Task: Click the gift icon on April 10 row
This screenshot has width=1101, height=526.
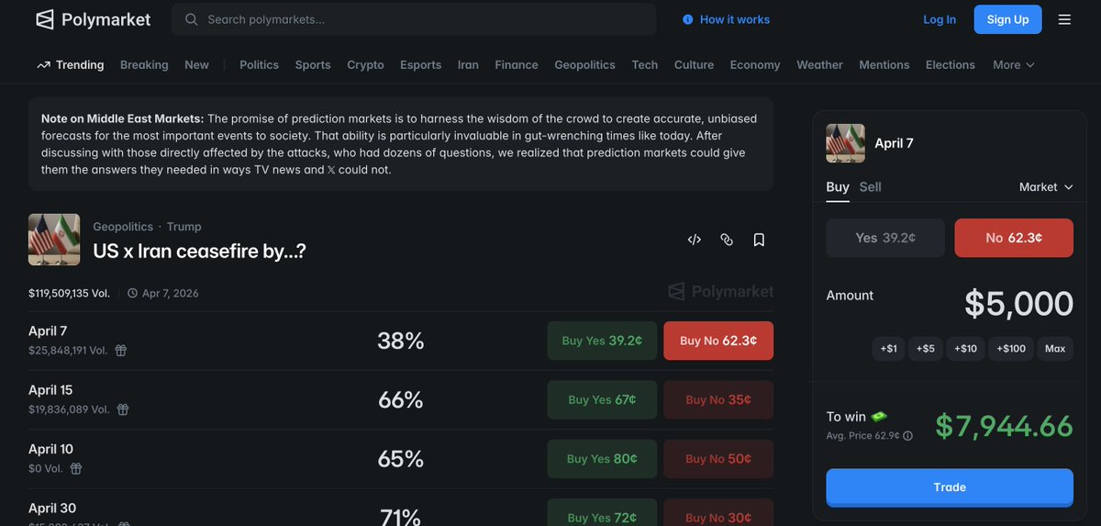Action: [76, 468]
